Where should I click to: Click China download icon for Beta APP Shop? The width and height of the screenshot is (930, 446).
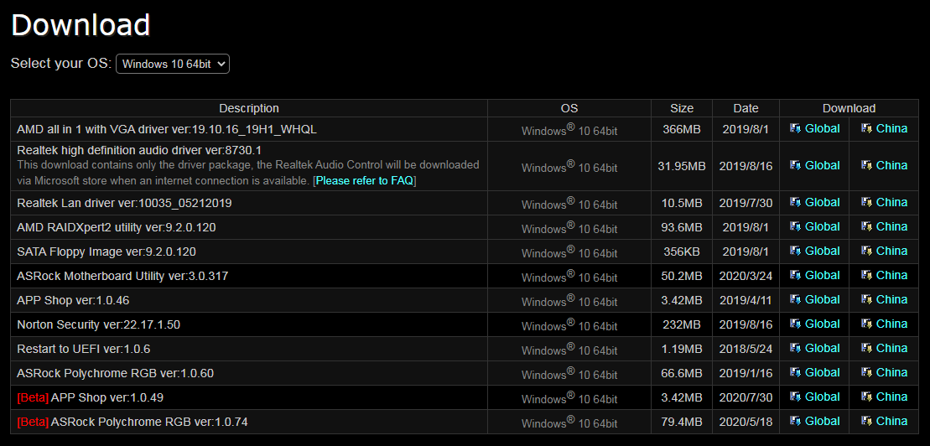click(x=866, y=397)
